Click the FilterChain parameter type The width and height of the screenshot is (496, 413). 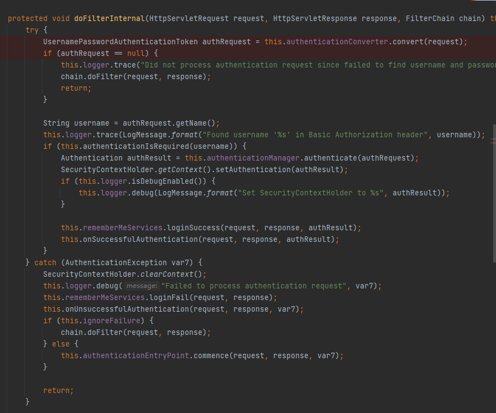tap(430, 18)
